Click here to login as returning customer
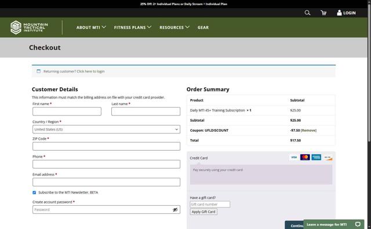Screen dimensions: 371x229 tap(90, 71)
